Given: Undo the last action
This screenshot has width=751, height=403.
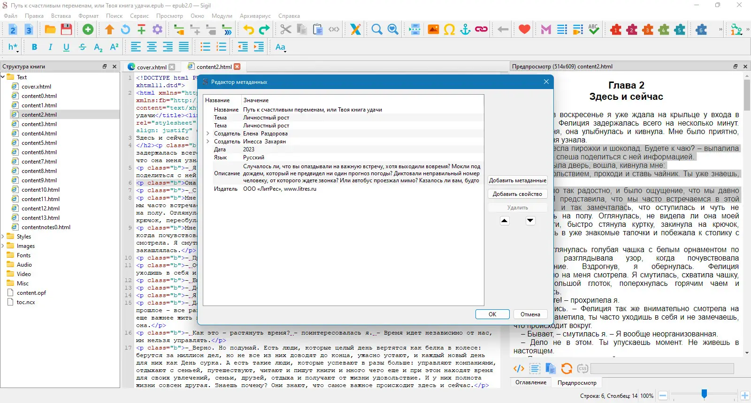Looking at the screenshot, I should [x=248, y=30].
